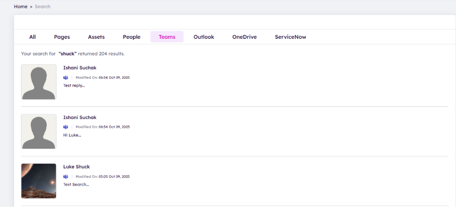Go to the People tab
Screen dimensions: 456x207
point(132,37)
